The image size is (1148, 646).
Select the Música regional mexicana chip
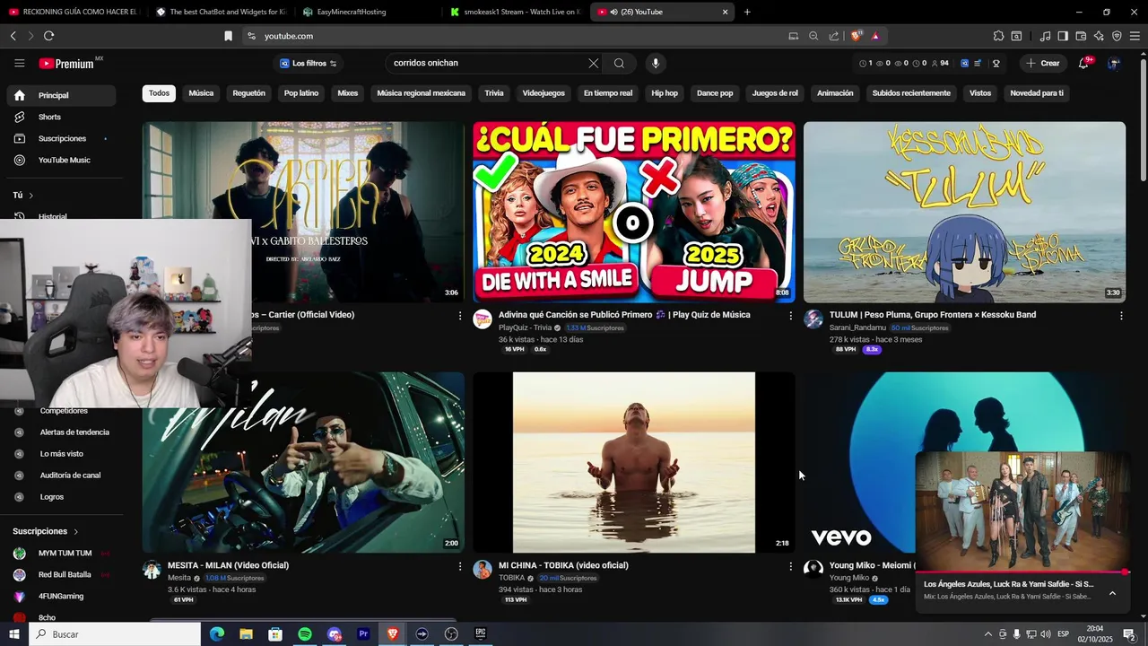[x=421, y=93]
